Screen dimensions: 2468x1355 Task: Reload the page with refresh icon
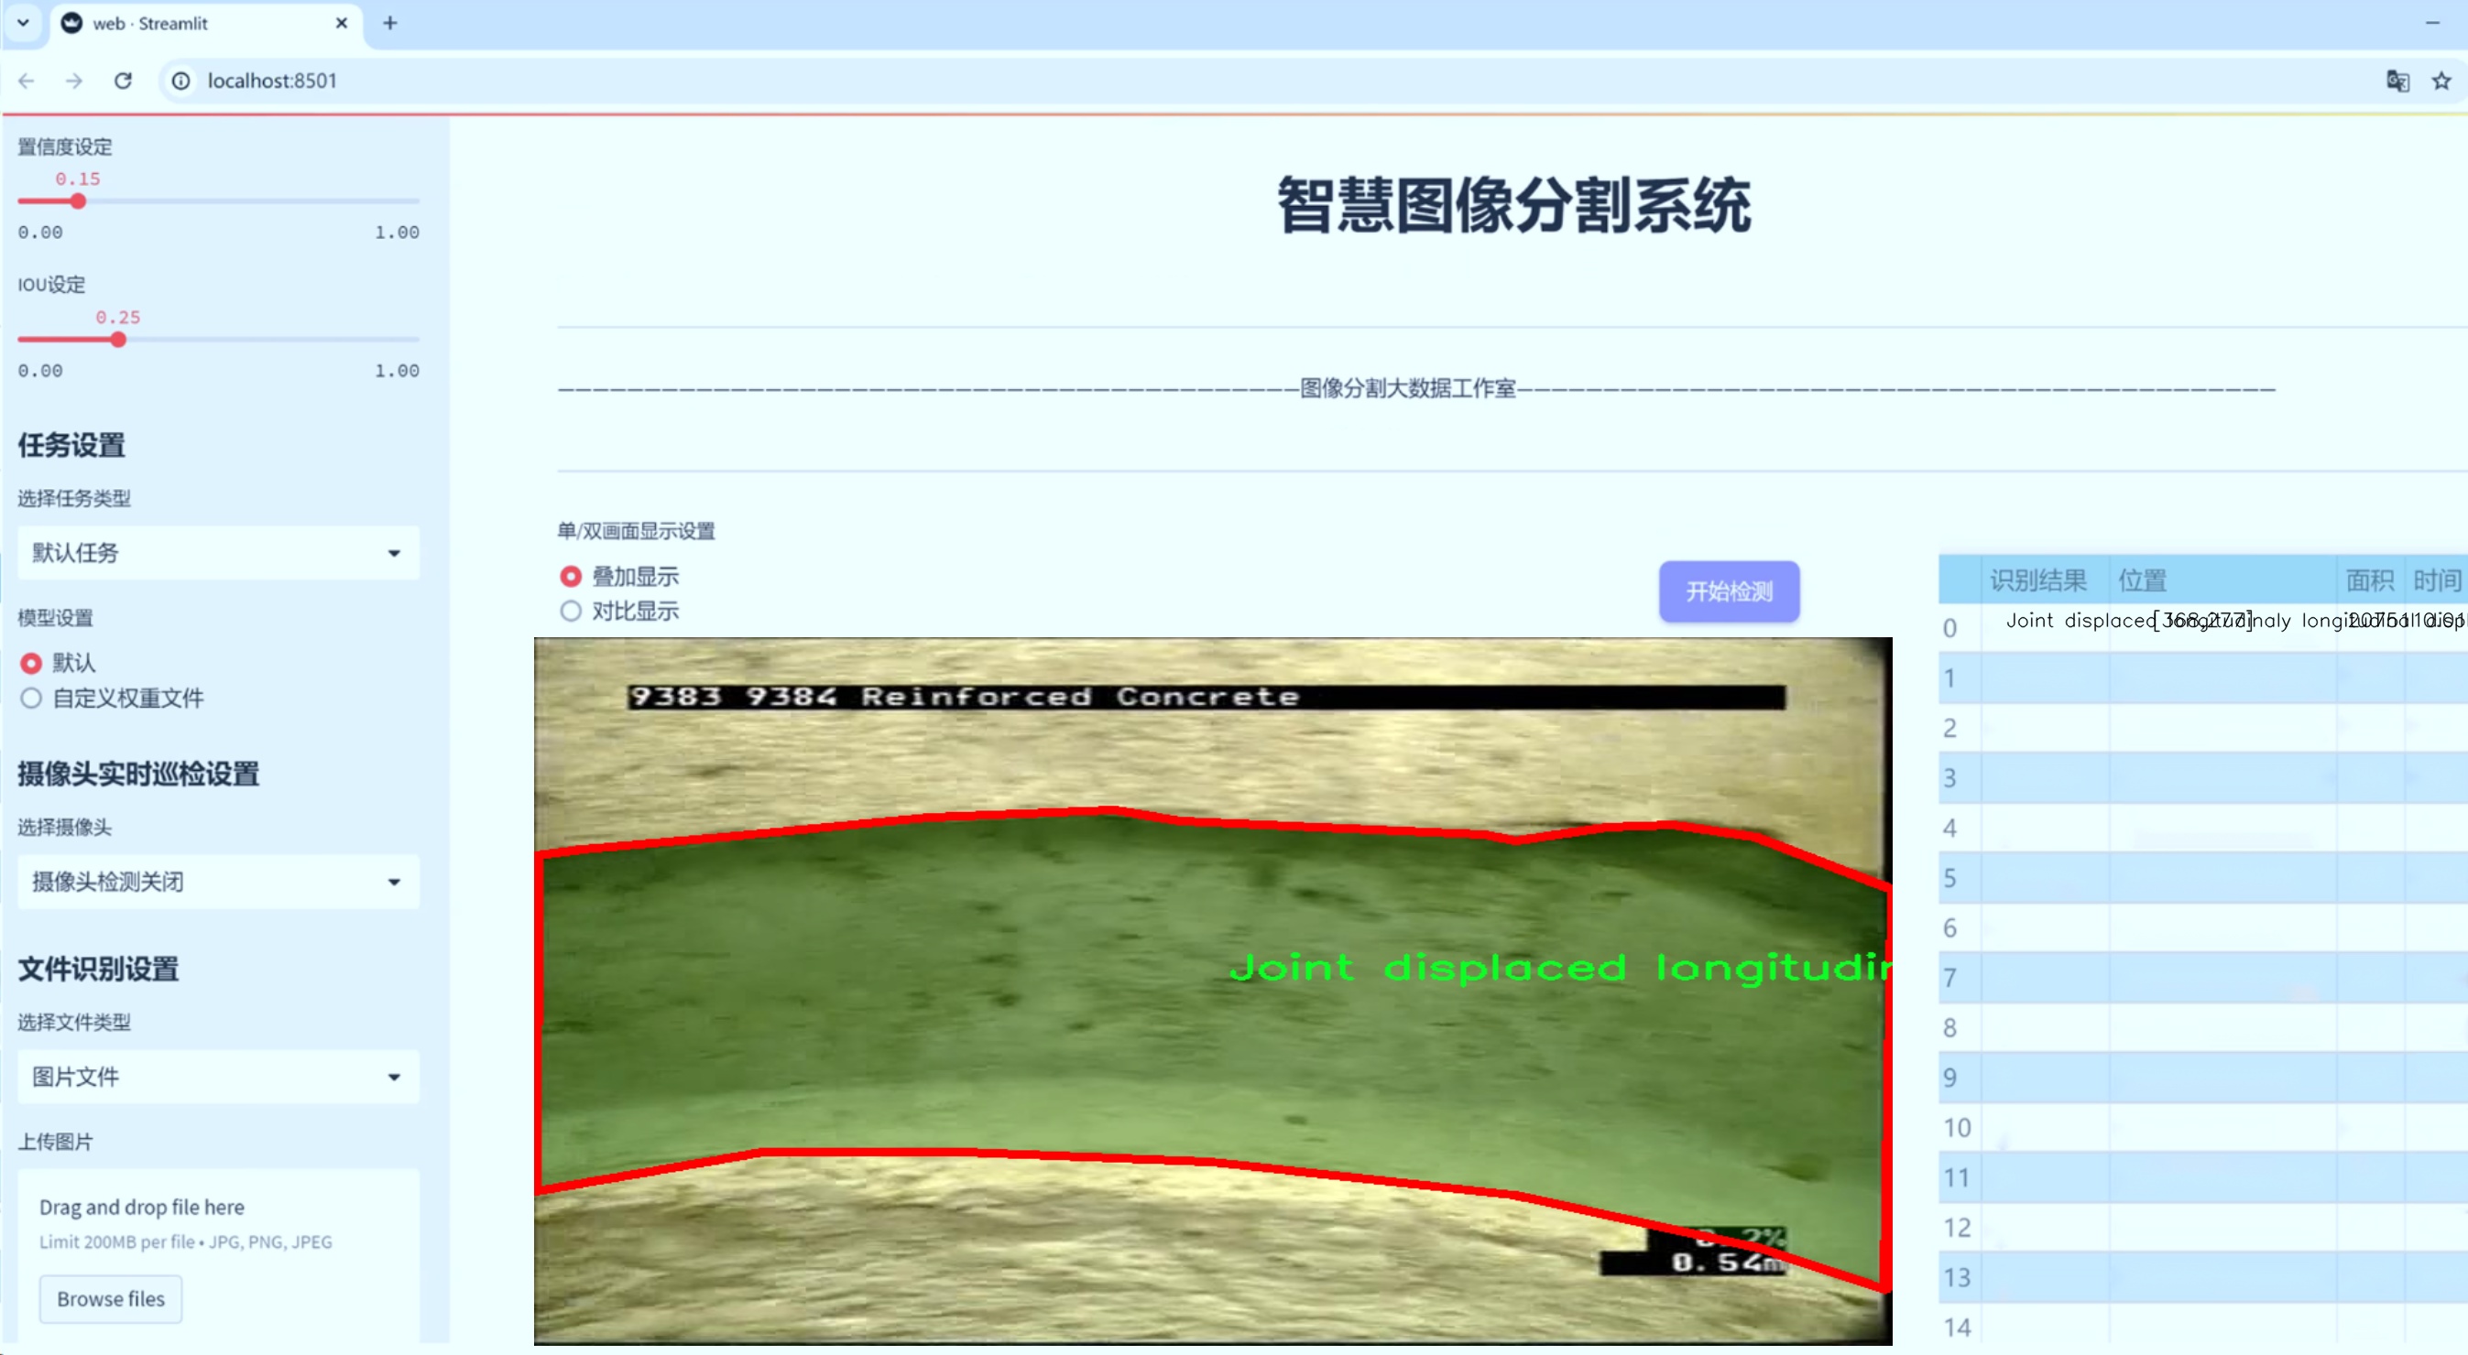click(x=123, y=81)
